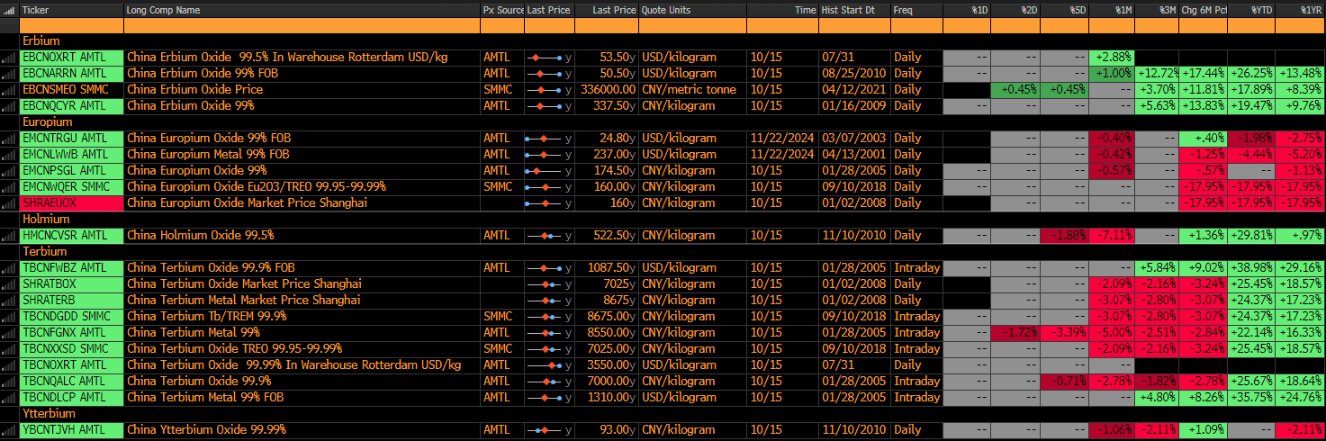Click the chart icon beside EBCNOXRT AMTL
Screen dimensions: 1326x441
click(10, 58)
